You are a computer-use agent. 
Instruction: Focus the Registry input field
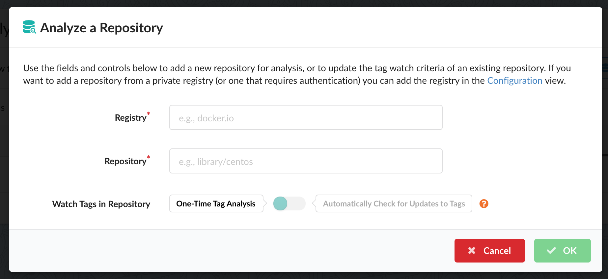point(306,118)
